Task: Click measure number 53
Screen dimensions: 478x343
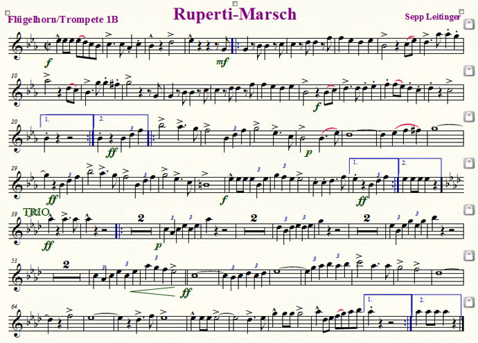Action: (x=15, y=261)
